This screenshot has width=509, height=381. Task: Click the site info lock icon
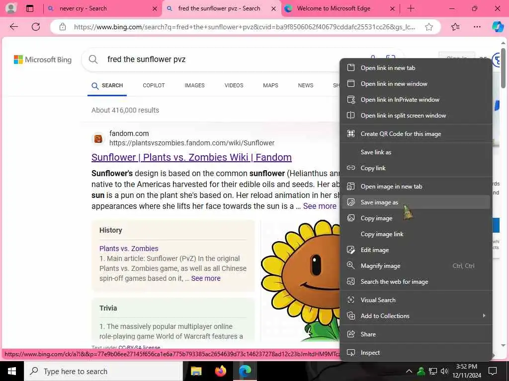pyautogui.click(x=62, y=27)
